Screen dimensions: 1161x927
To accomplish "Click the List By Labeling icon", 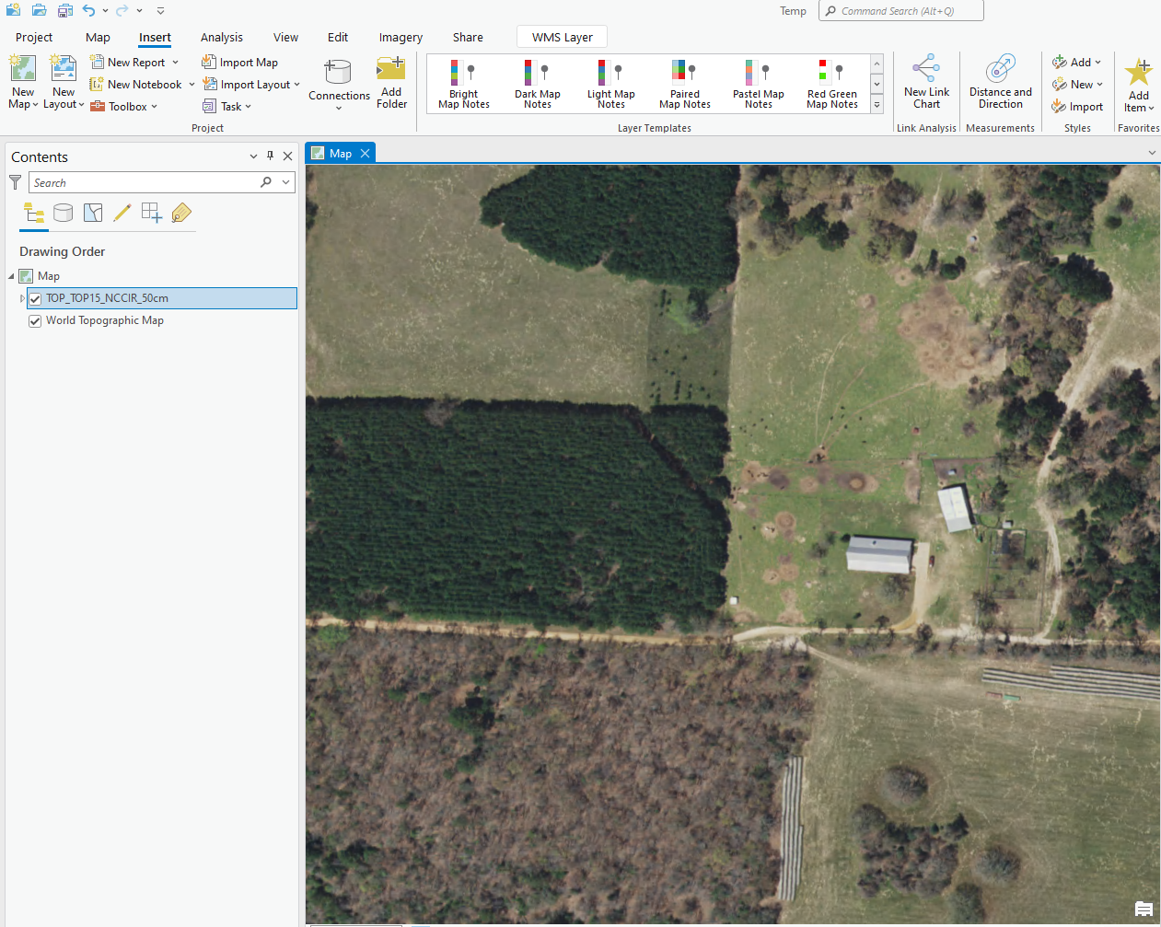I will click(181, 214).
